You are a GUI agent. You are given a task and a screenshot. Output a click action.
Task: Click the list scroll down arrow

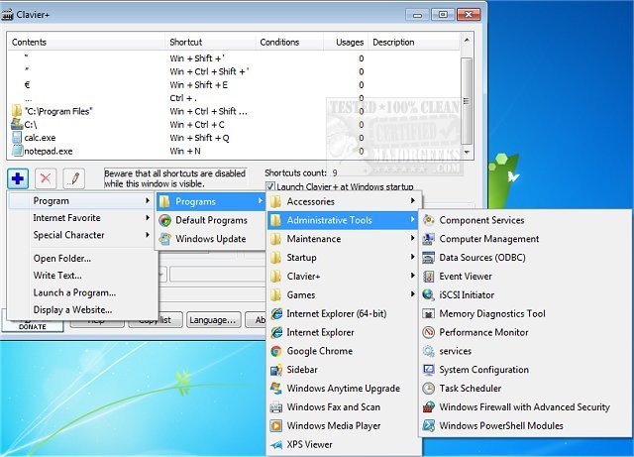pos(467,153)
